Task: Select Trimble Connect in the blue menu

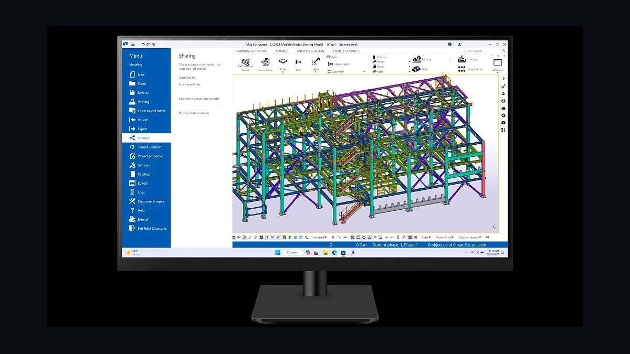Action: point(146,147)
